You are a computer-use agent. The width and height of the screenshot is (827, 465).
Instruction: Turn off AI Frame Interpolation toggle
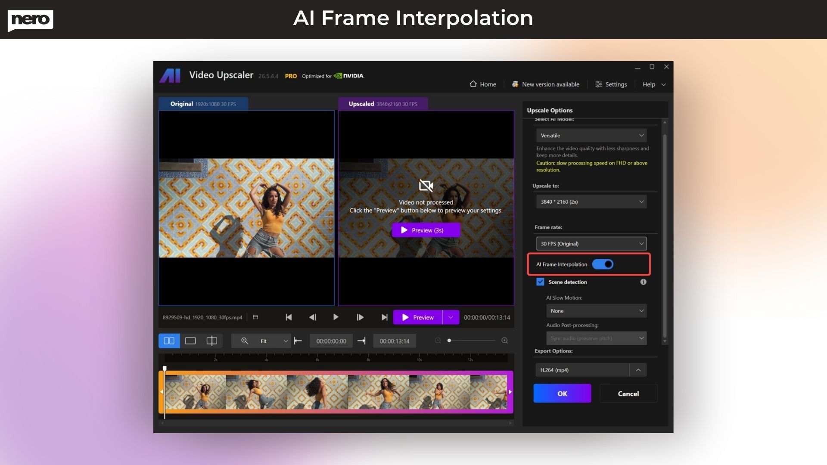tap(603, 264)
